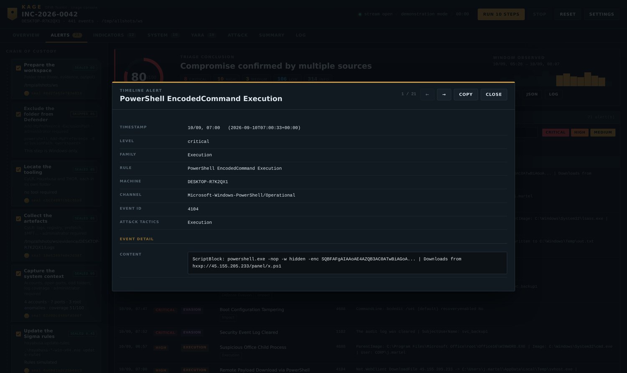
Task: Click the level value critical
Action: click(198, 142)
